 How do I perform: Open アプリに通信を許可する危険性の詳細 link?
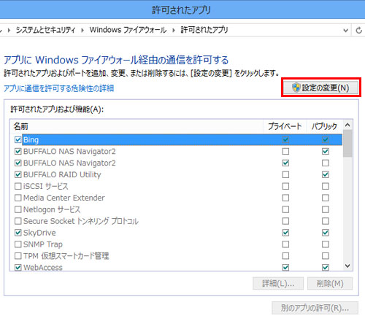58,88
